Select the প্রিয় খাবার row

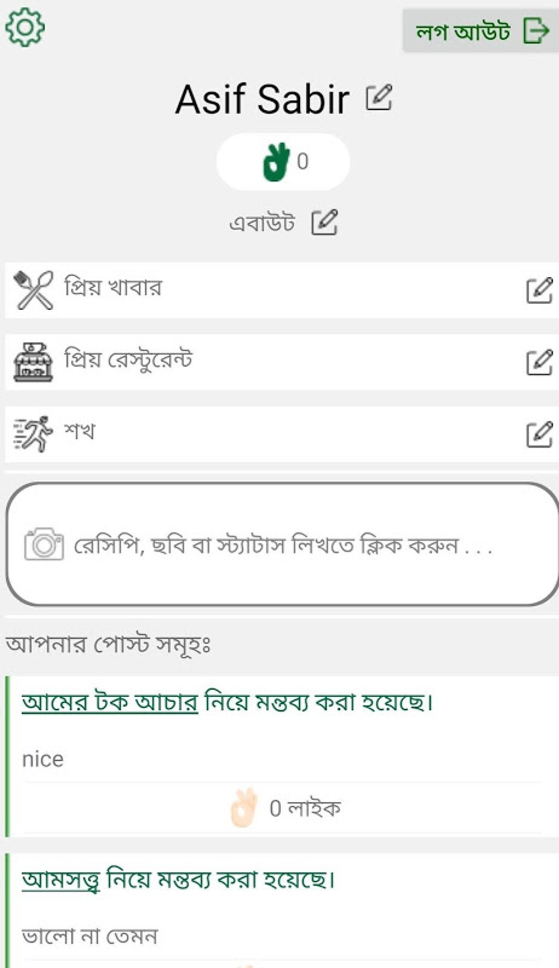point(274,290)
